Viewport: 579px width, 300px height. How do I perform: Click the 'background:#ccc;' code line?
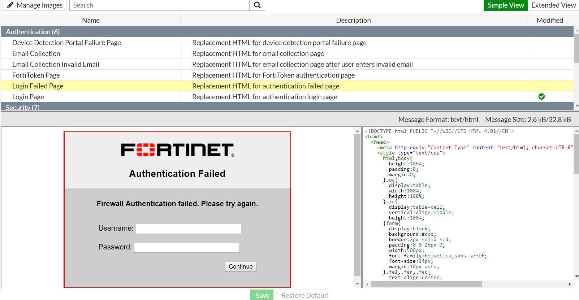[412, 234]
